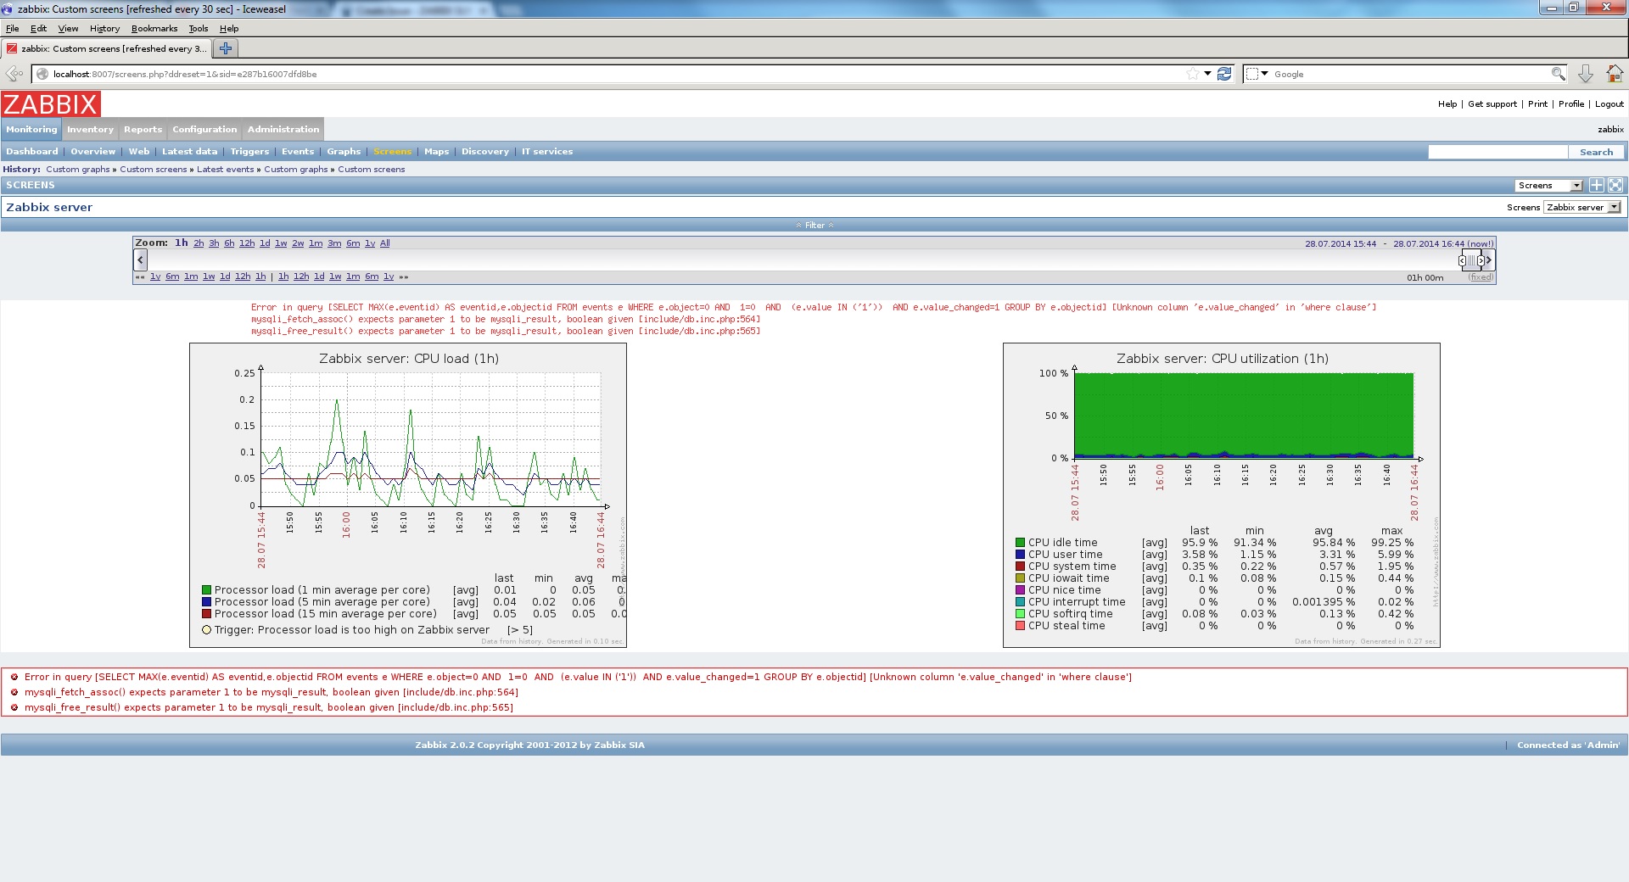Set zoom to 2h
The height and width of the screenshot is (882, 1629).
pos(199,243)
